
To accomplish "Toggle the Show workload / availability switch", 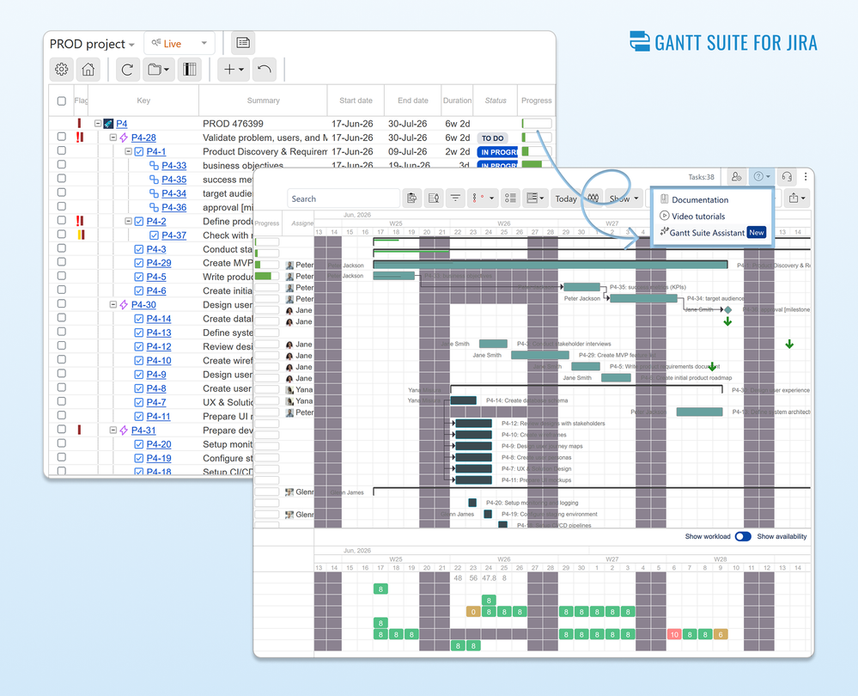I will pyautogui.click(x=743, y=537).
